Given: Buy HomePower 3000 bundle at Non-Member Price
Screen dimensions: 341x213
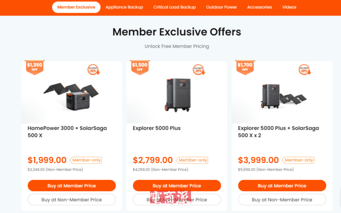Looking at the screenshot, I should pos(72,199).
